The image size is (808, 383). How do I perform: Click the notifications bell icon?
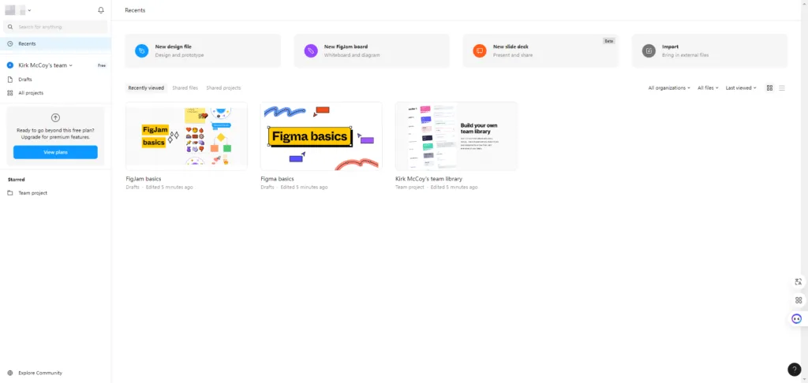[101, 10]
